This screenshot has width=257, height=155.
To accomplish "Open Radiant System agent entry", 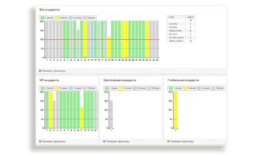I will point(176,41).
